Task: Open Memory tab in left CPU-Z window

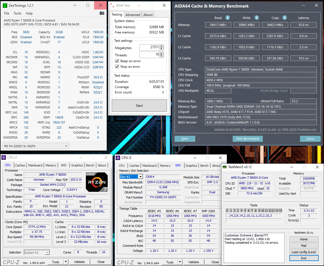Action: (51, 165)
